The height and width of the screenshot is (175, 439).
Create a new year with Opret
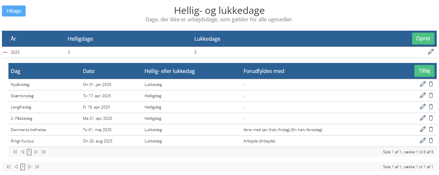point(423,39)
